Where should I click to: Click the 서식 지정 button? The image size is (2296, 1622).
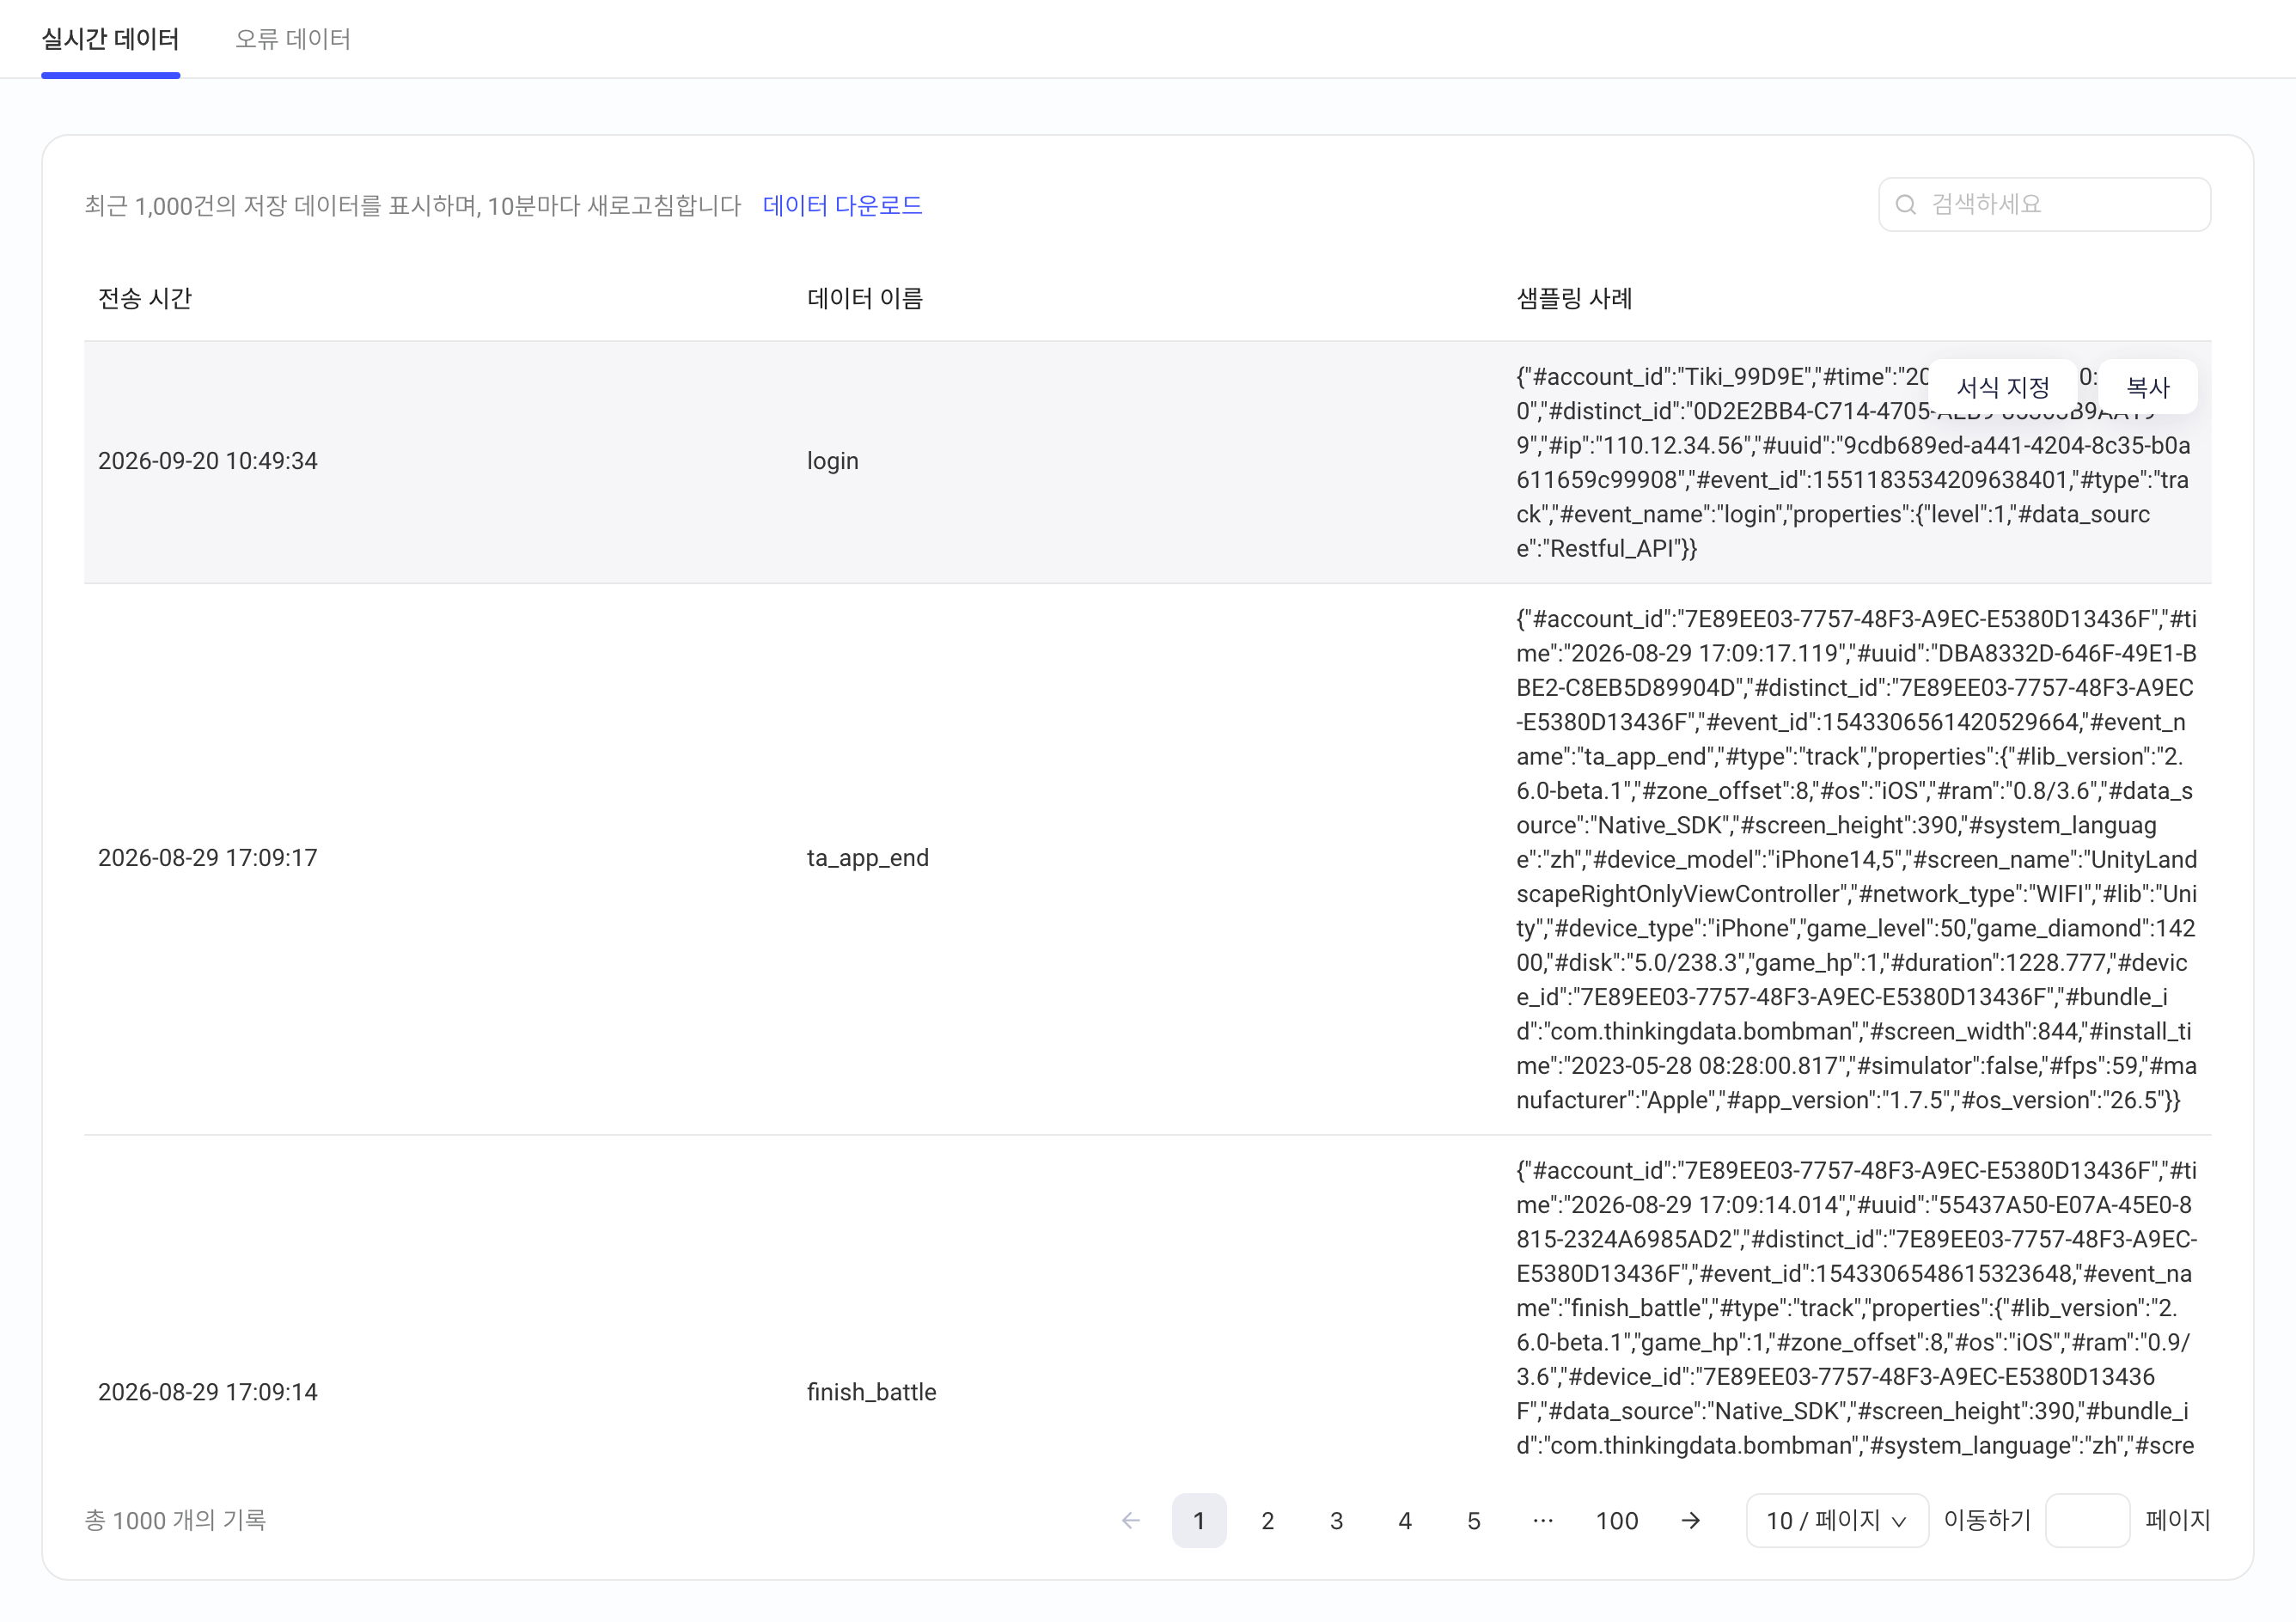tap(2003, 387)
